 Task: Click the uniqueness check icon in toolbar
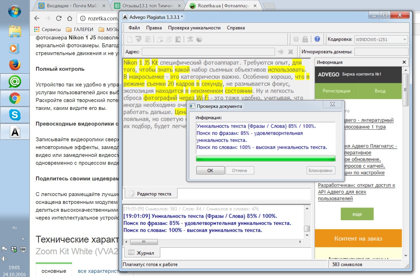tap(190, 39)
